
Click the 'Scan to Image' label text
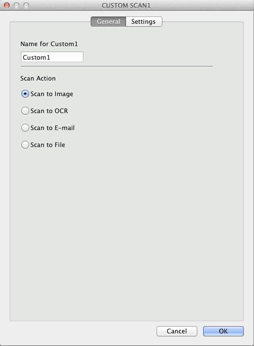coord(52,94)
